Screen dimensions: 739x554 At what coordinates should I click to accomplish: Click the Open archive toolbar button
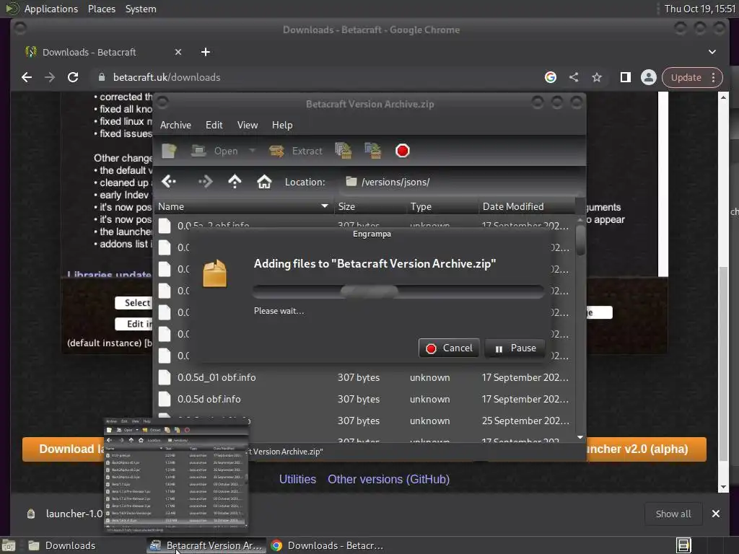point(214,151)
